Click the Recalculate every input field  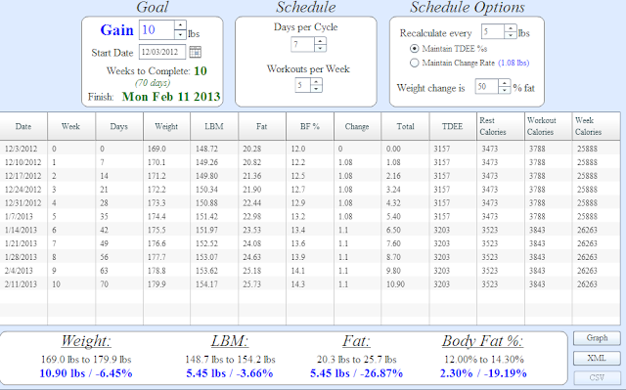(493, 31)
